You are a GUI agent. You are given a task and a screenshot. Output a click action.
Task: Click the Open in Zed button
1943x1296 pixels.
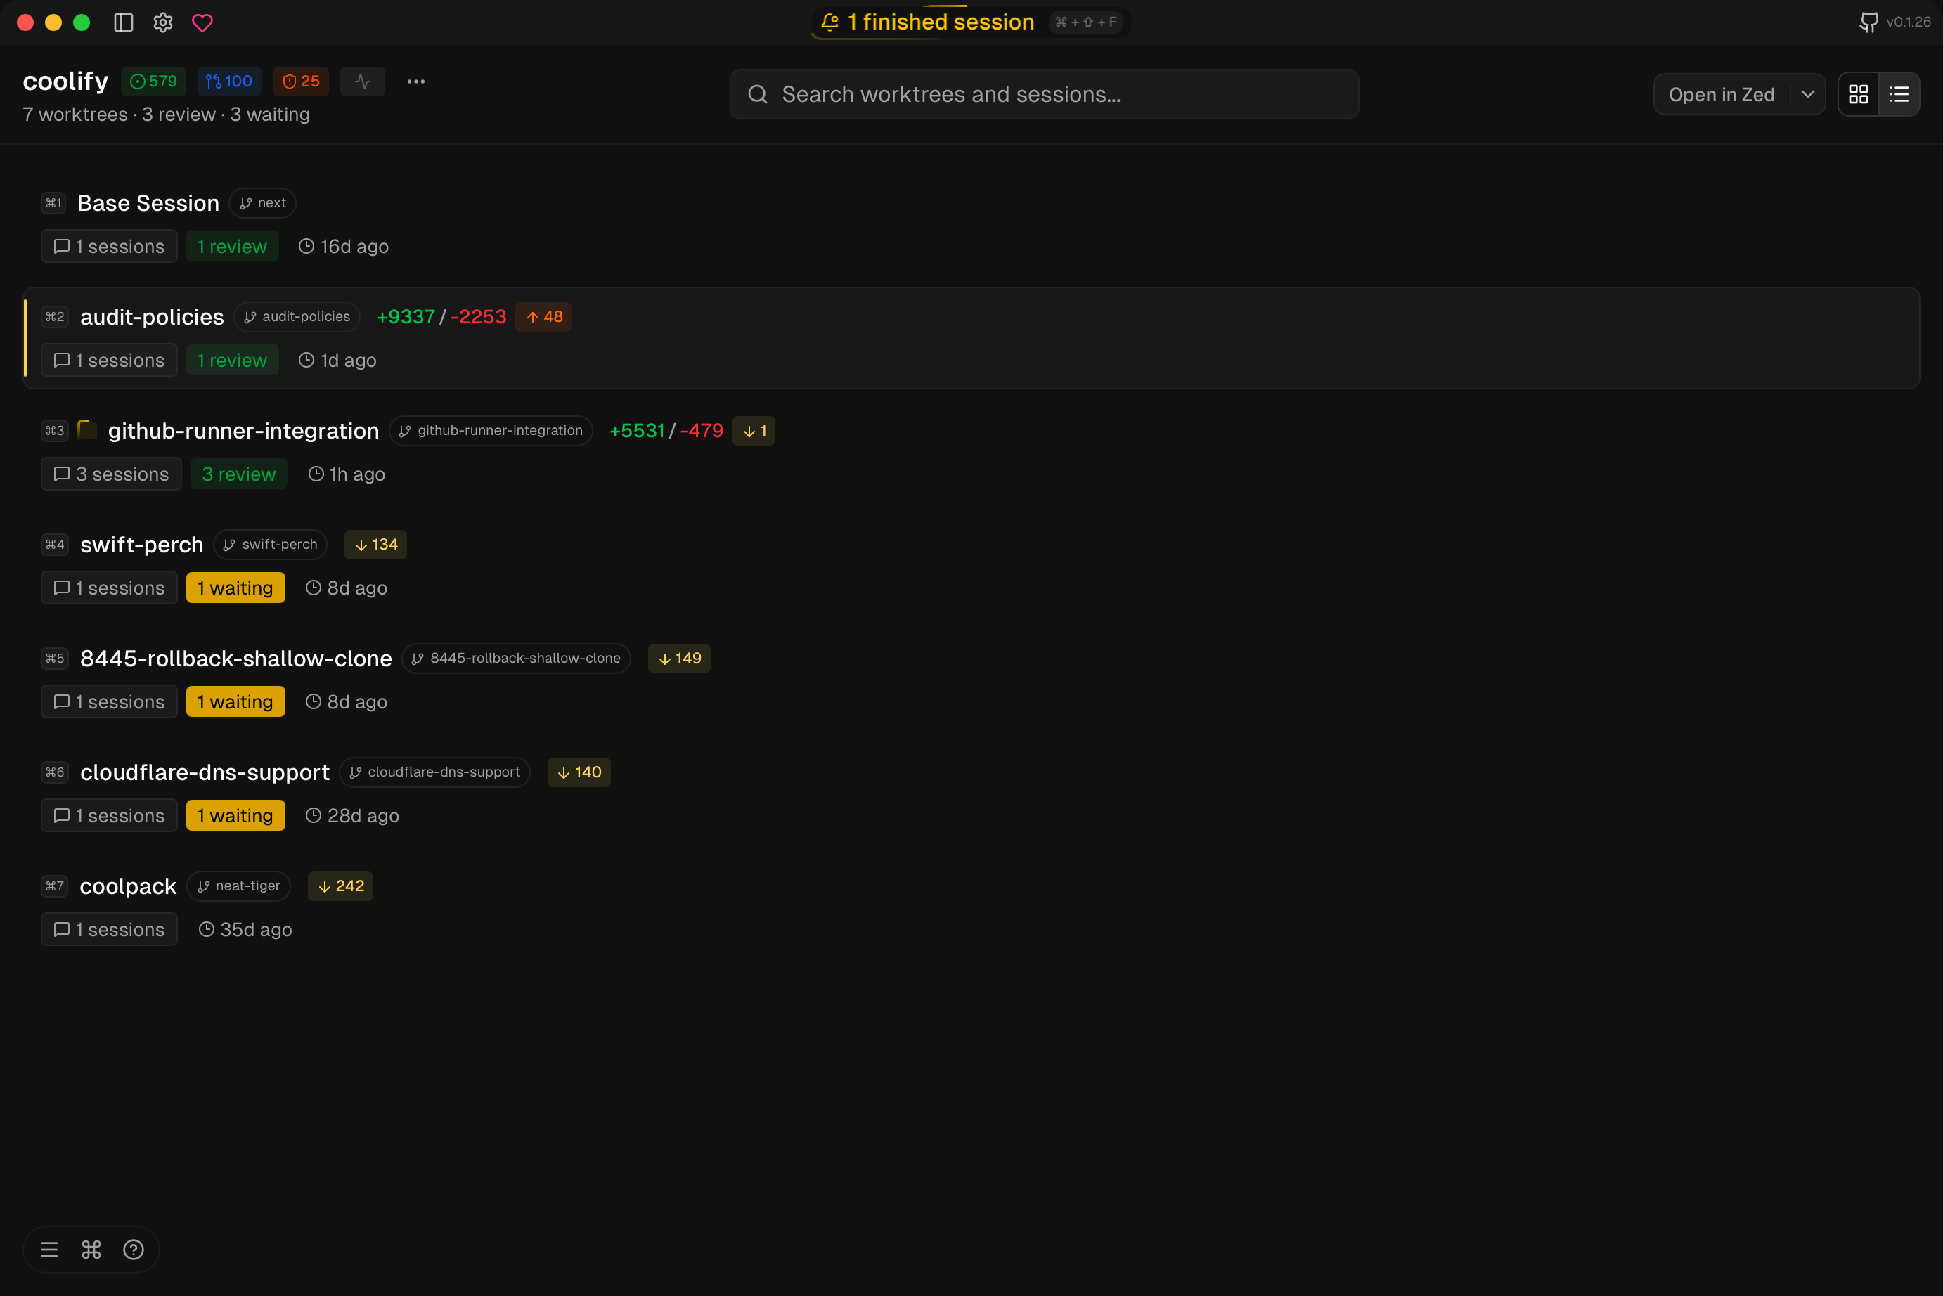coord(1722,94)
